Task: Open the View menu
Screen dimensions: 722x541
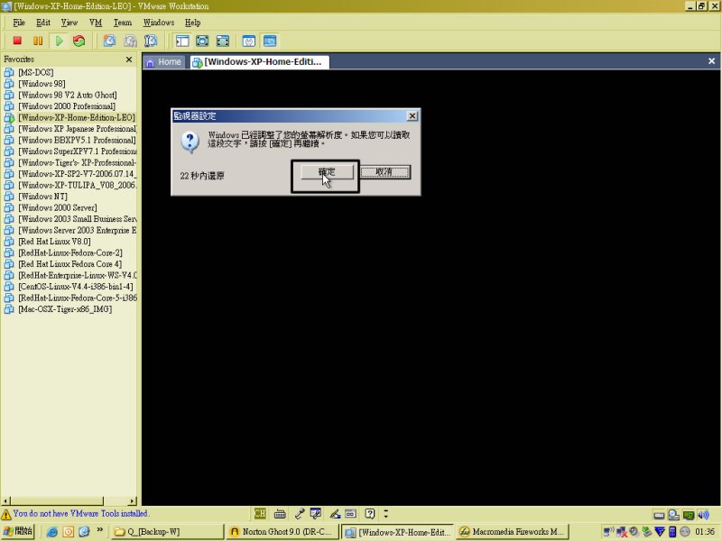Action: pos(69,23)
